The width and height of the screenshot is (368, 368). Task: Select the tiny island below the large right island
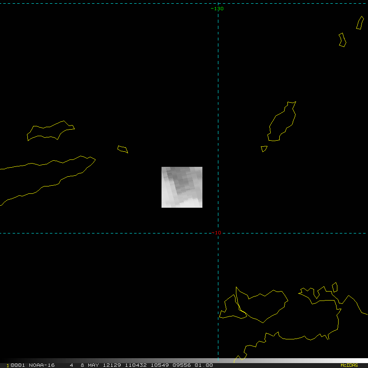(264, 149)
